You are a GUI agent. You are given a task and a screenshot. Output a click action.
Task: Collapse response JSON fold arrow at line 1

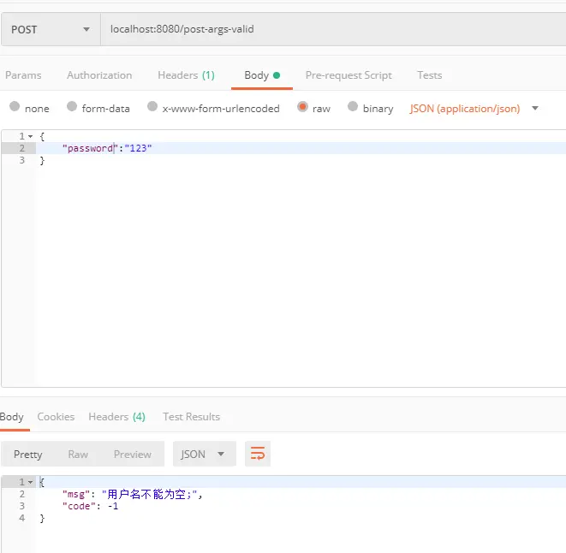[30, 482]
